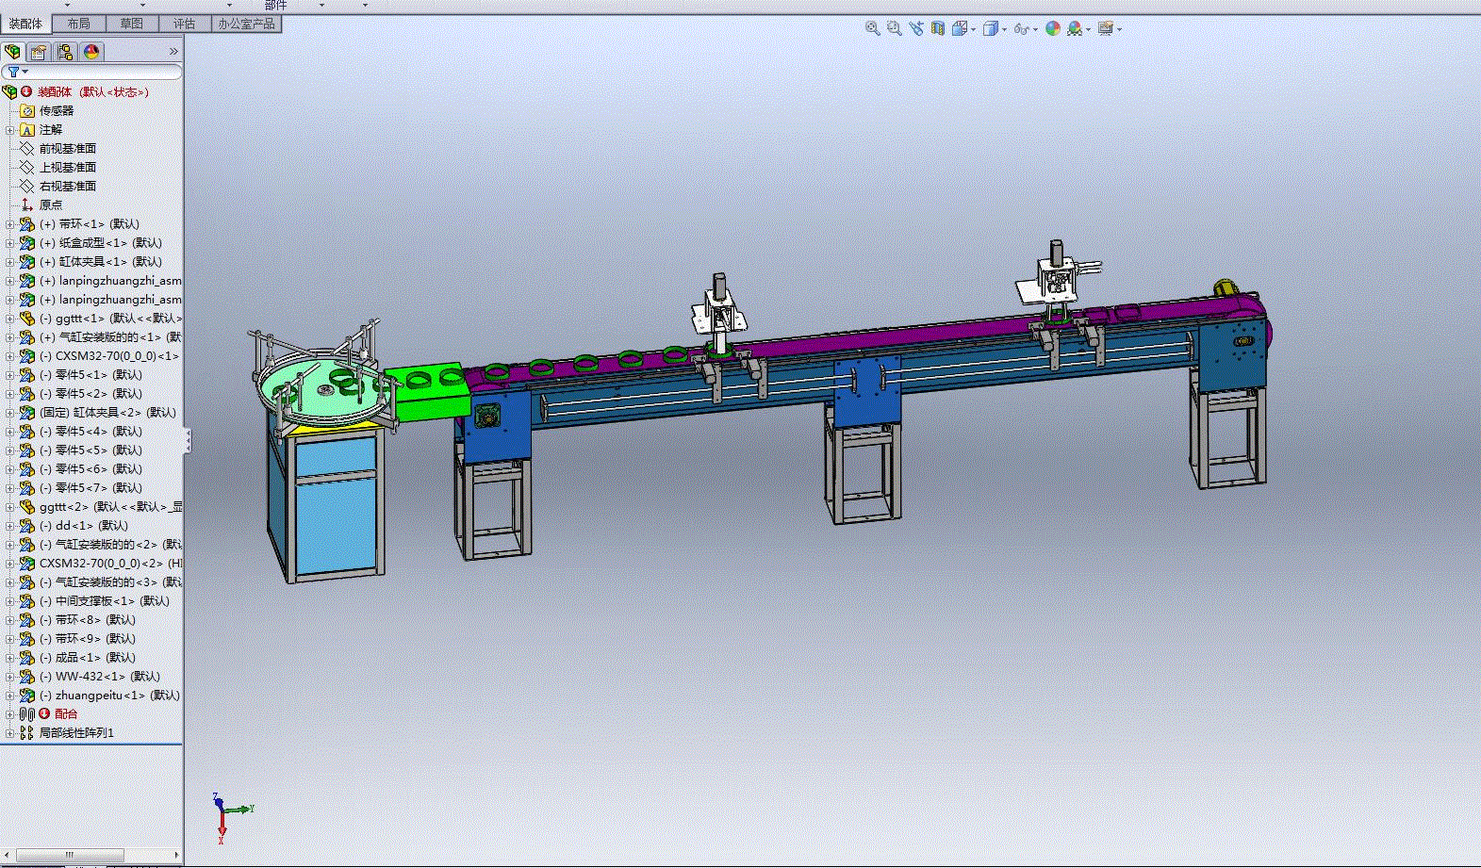Expand the 纸盒成型<1> component node
This screenshot has height=868, width=1481.
(9, 243)
